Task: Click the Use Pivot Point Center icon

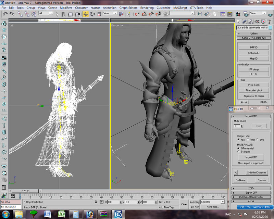Action: pyautogui.click(x=121, y=14)
